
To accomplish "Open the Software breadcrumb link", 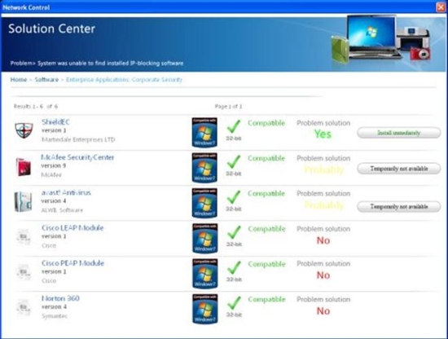I will click(x=46, y=80).
